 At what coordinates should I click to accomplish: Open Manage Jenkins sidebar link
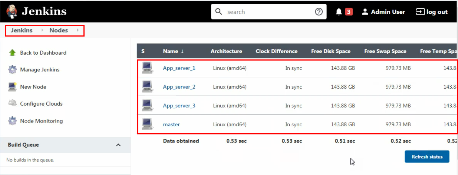40,70
